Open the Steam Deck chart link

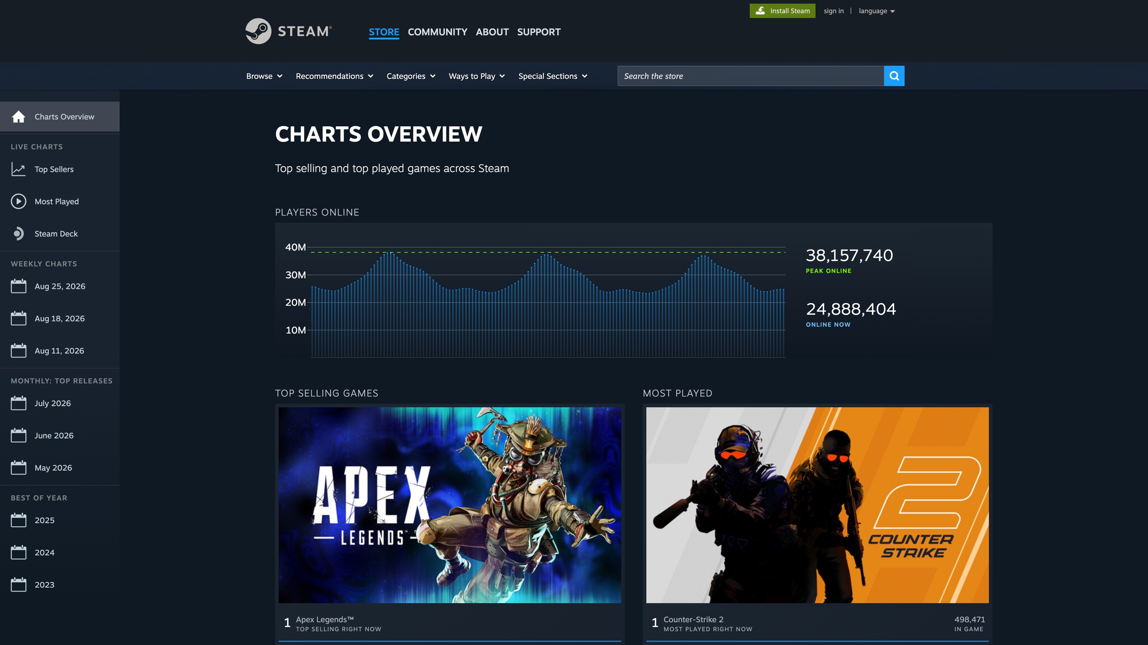tap(60, 234)
